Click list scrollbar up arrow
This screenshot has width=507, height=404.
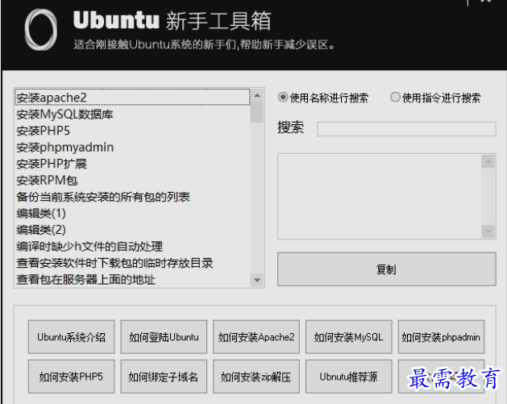[x=257, y=95]
